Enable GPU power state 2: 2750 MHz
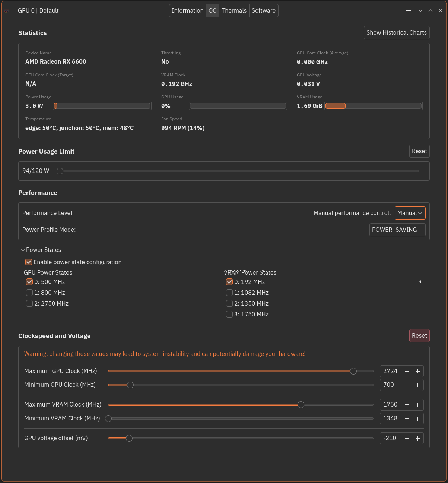Viewport: 448px width, 483px height. 29,303
